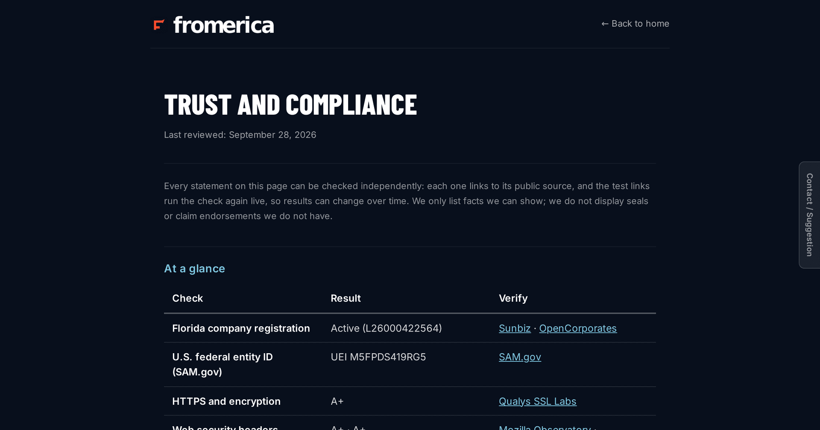Click the 'Check' column header
The width and height of the screenshot is (820, 430).
[187, 298]
